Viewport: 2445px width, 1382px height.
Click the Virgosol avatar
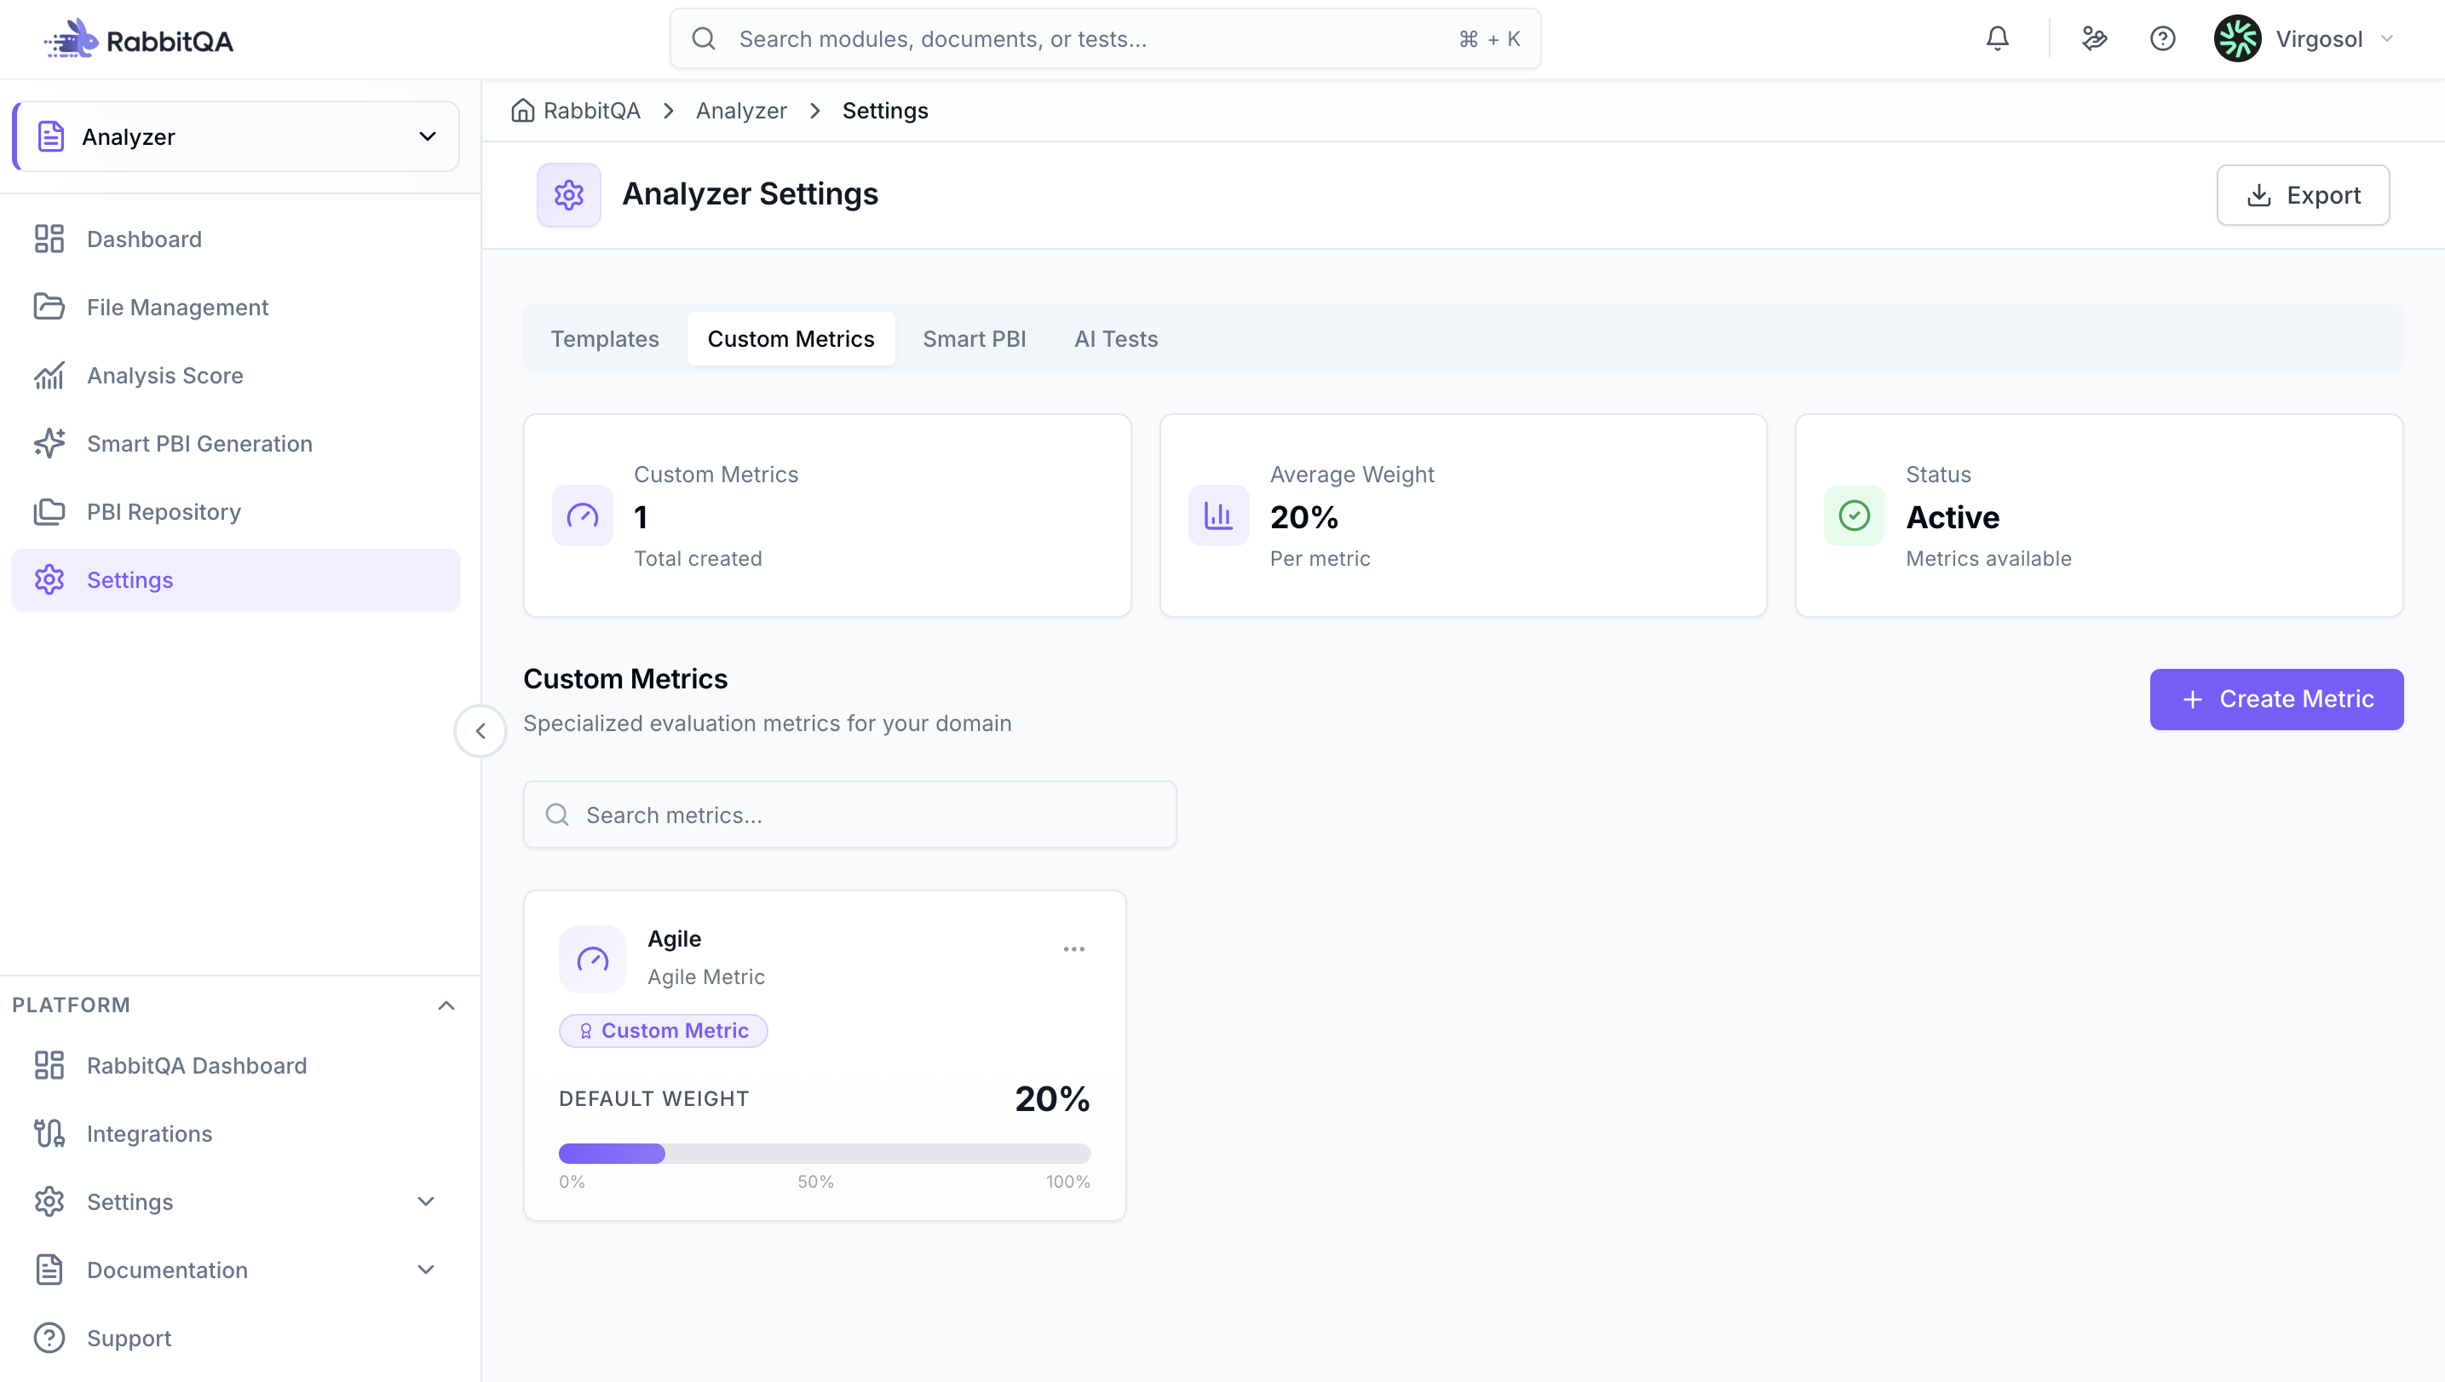tap(2237, 39)
